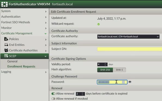This screenshot has height=101, width=162.
Task: Go to Policies section
Action: click(14, 39)
